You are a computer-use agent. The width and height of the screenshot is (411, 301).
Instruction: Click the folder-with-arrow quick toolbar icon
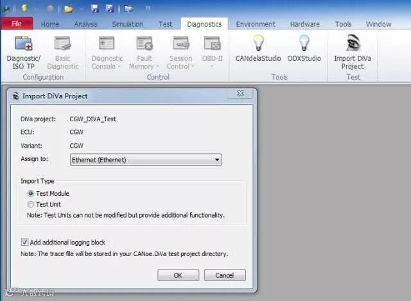(128, 8)
